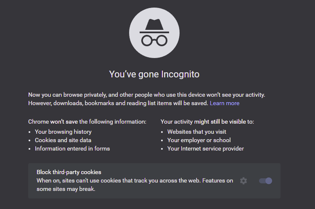The image size is (315, 209).
Task: Open cookie settings with the gear icon
Action: pyautogui.click(x=244, y=181)
